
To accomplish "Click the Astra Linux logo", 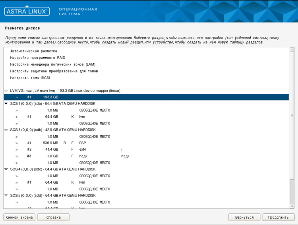I will 27,11.
